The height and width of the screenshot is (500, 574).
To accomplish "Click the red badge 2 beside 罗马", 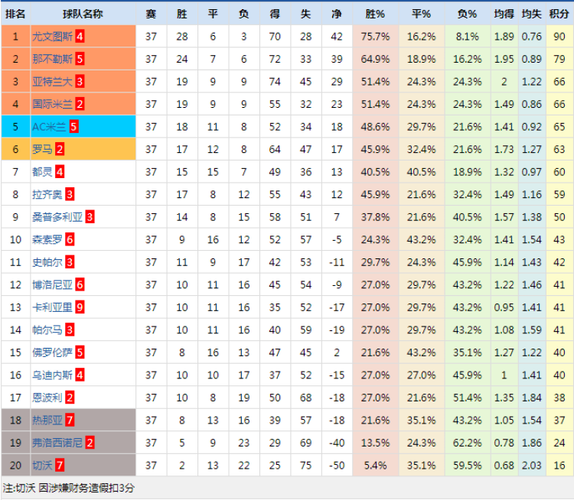I will [x=59, y=149].
